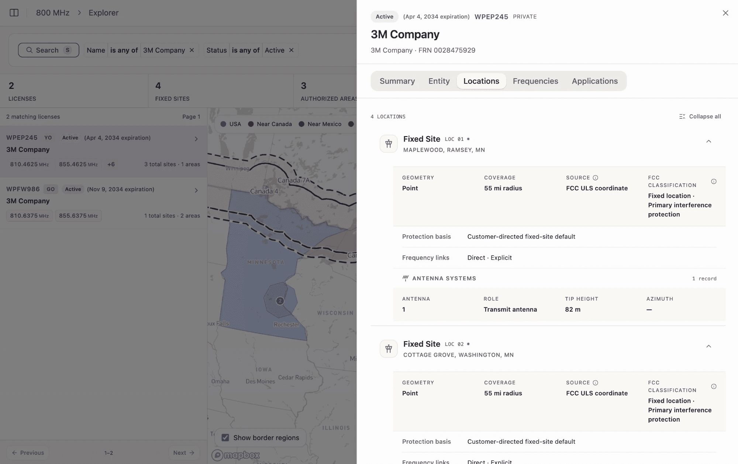
Task: Select the WPEP245 call sign in header
Action: [x=491, y=17]
